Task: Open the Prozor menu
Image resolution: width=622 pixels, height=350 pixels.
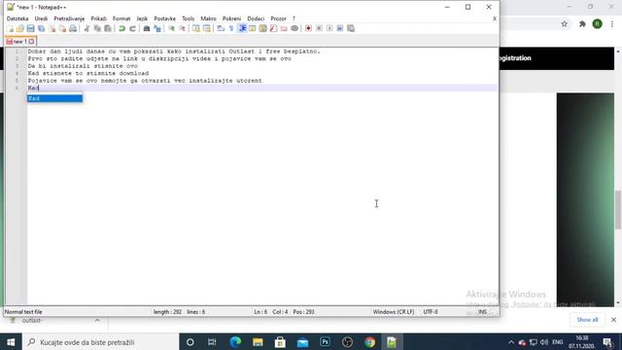Action: pyautogui.click(x=279, y=18)
